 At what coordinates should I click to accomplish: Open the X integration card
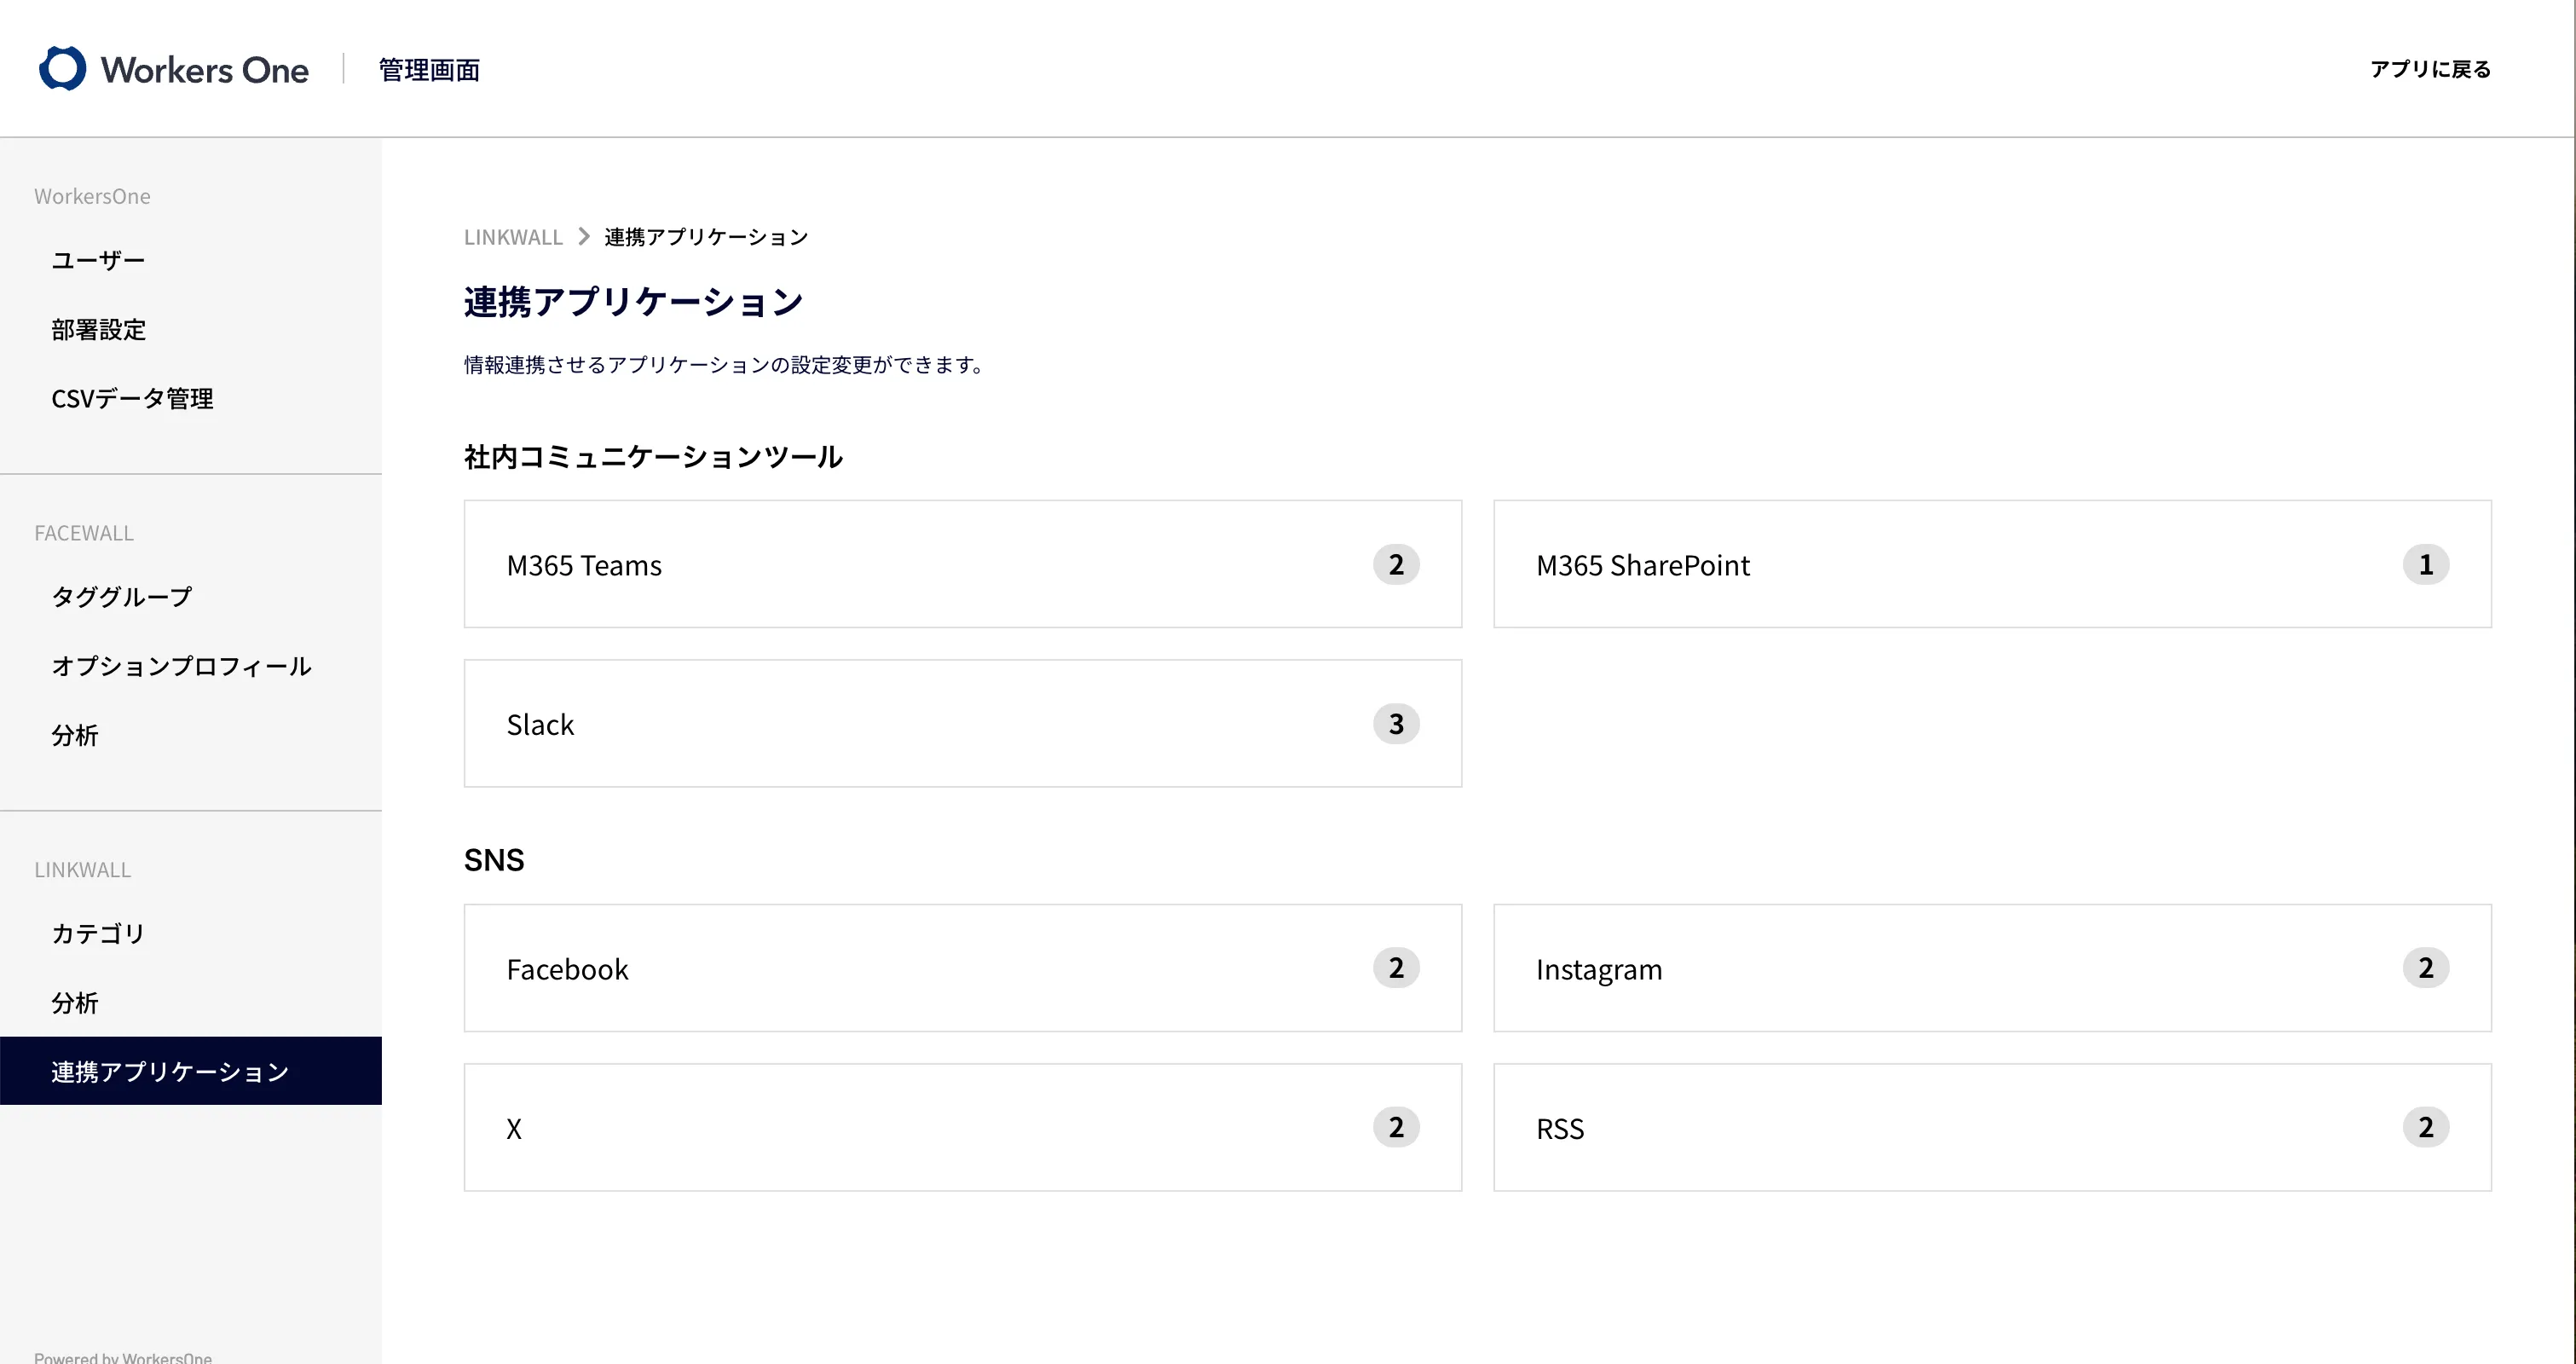coord(963,1127)
